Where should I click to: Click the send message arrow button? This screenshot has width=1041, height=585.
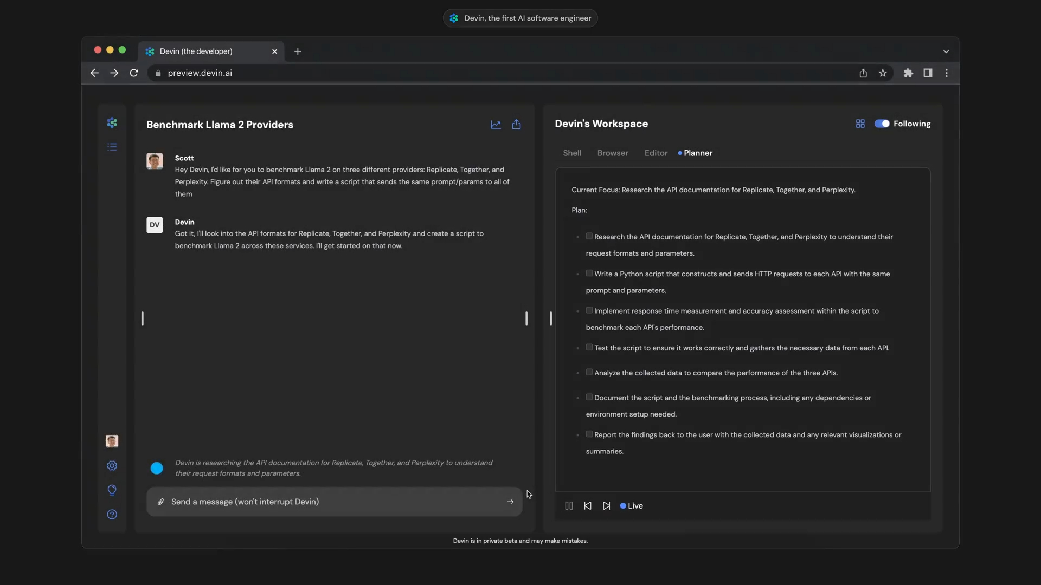tap(510, 502)
